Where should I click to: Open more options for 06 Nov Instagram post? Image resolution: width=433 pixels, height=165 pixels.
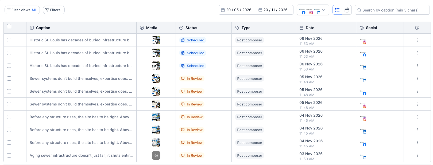pyautogui.click(x=417, y=40)
